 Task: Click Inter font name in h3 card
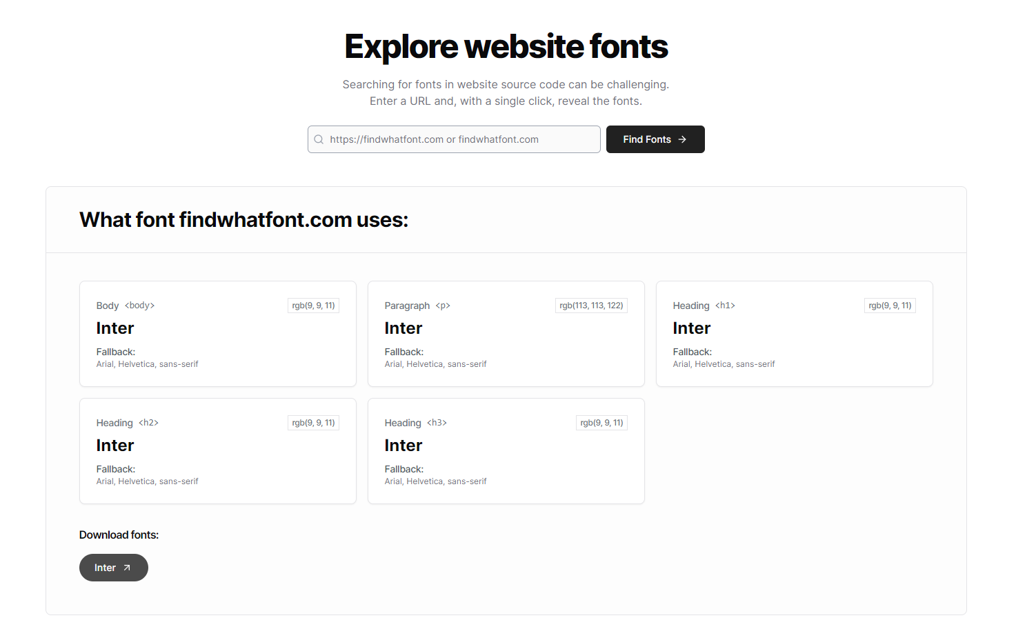tap(404, 446)
